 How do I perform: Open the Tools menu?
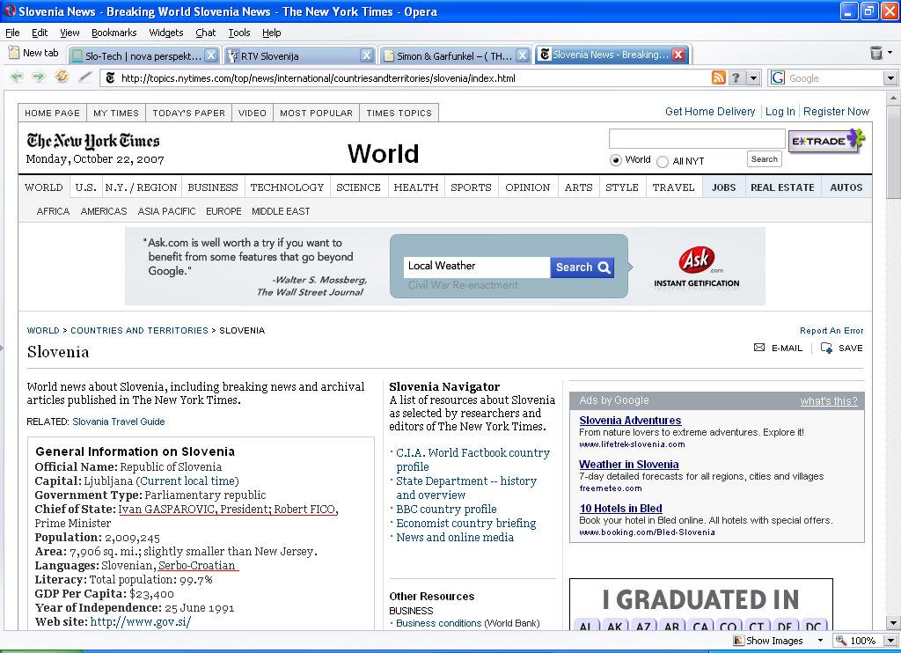(x=239, y=33)
